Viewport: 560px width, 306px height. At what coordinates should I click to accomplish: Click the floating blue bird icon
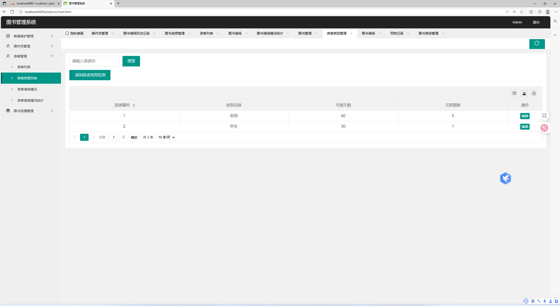pyautogui.click(x=505, y=178)
